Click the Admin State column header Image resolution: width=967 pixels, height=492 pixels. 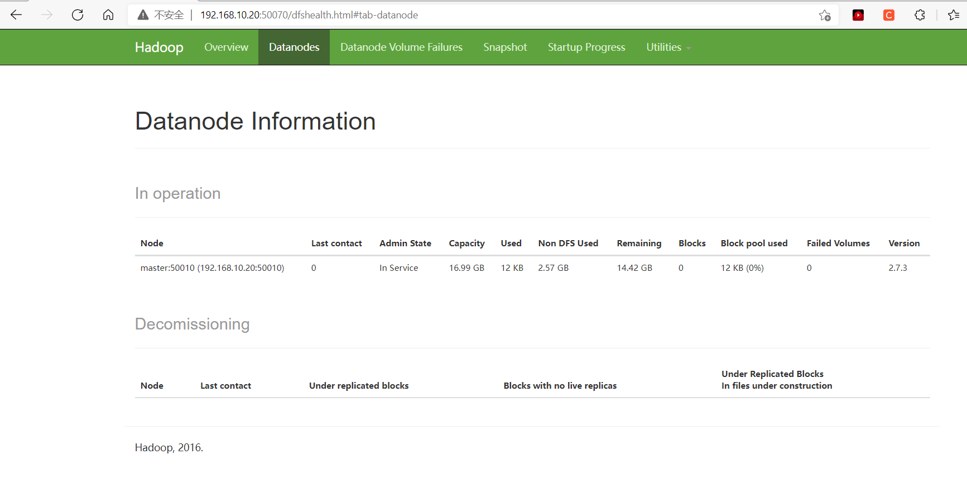tap(405, 243)
